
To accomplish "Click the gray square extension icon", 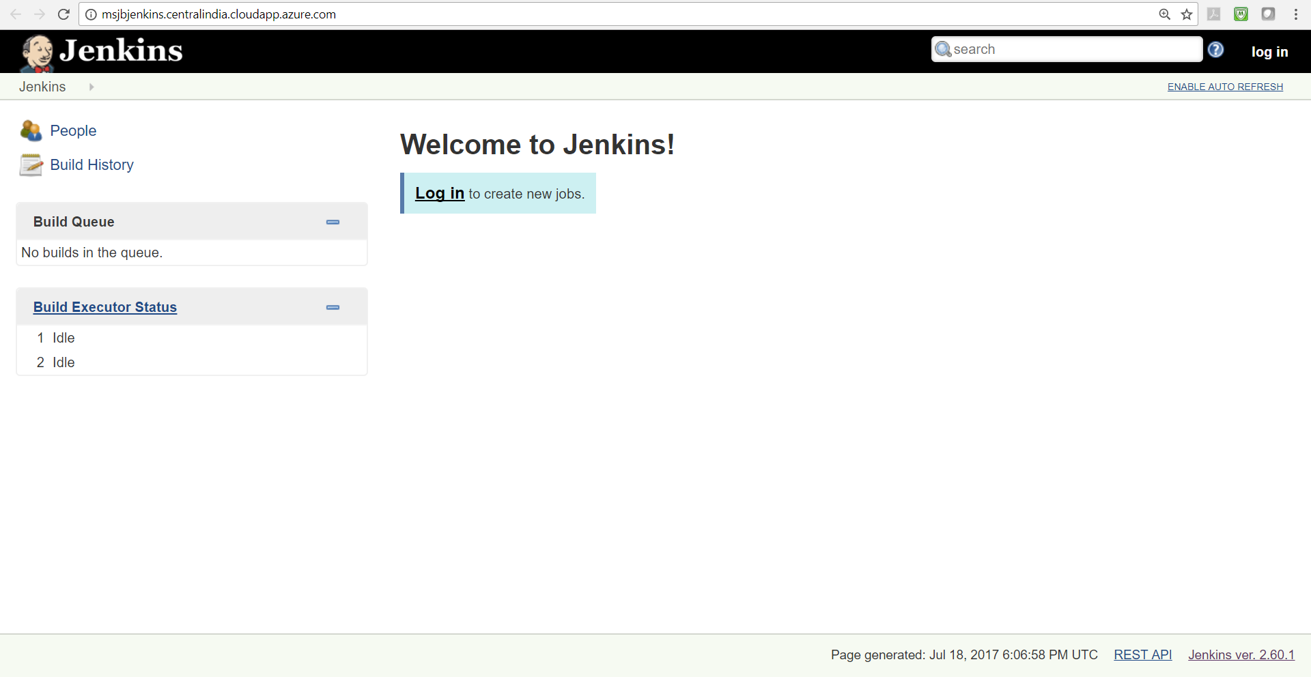I will 1268,14.
